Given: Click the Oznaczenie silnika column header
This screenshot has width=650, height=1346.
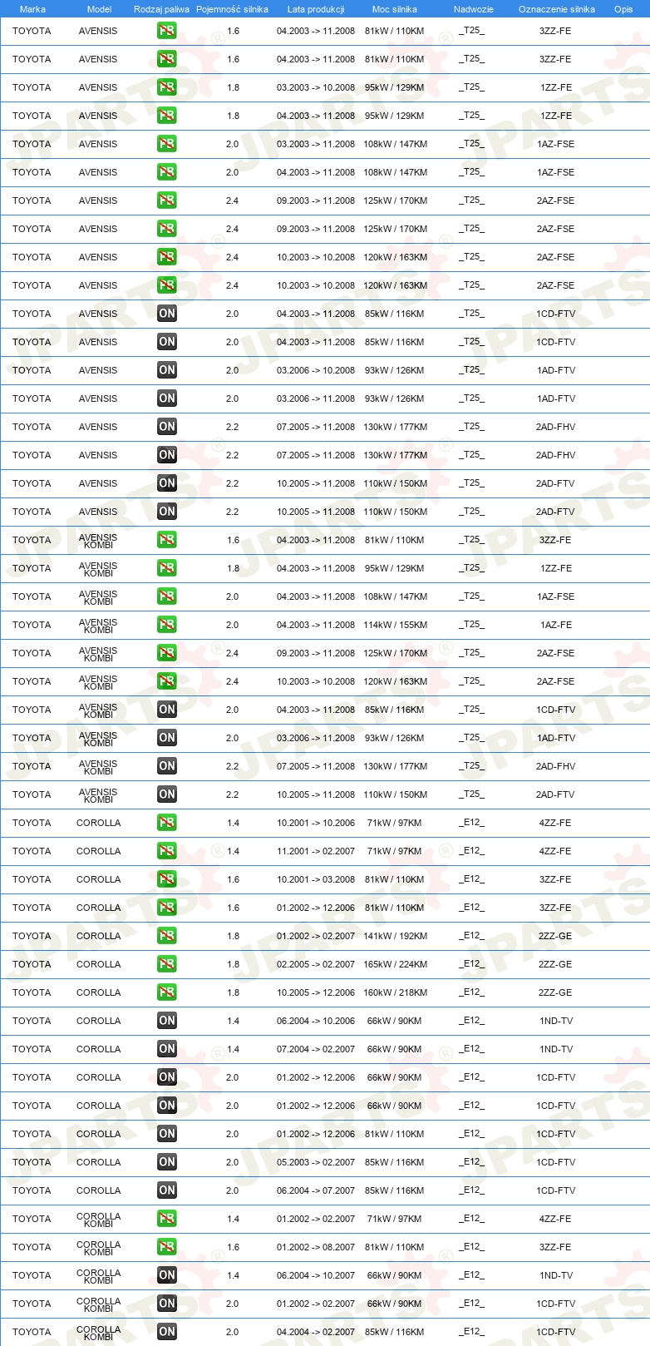Looking at the screenshot, I should point(557,9).
